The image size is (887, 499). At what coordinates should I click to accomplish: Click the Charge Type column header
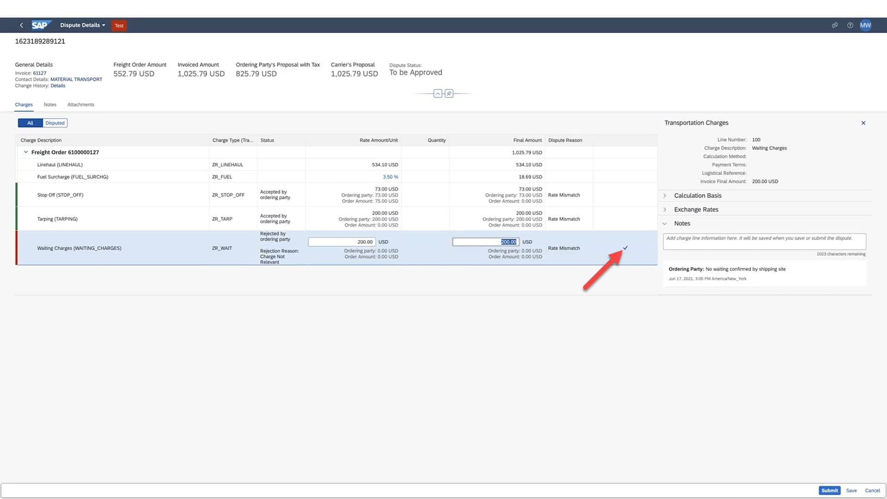[x=233, y=140]
